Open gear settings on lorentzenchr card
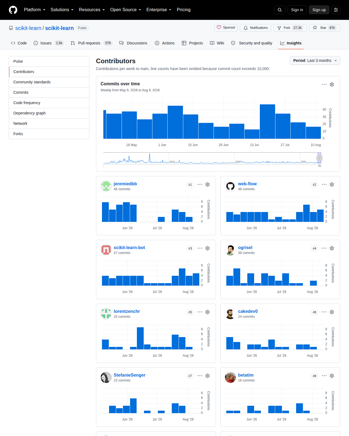This screenshot has height=436, width=349. (207, 312)
